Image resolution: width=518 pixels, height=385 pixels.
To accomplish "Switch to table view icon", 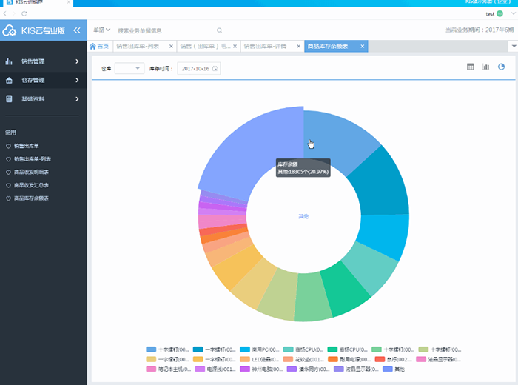I will coord(470,67).
